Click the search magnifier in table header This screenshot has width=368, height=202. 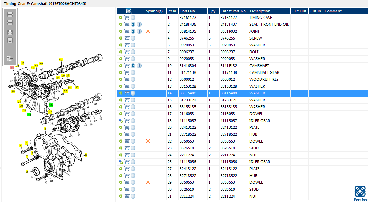[x=129, y=11]
